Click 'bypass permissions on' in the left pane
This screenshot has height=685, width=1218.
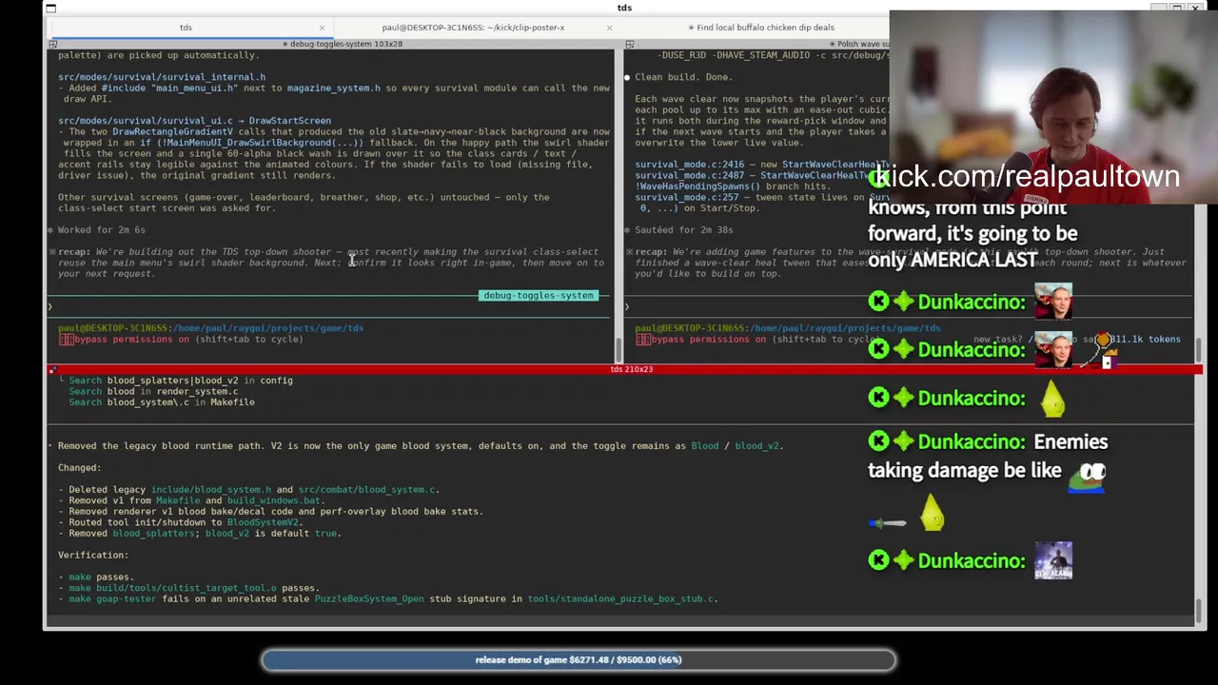(134, 339)
